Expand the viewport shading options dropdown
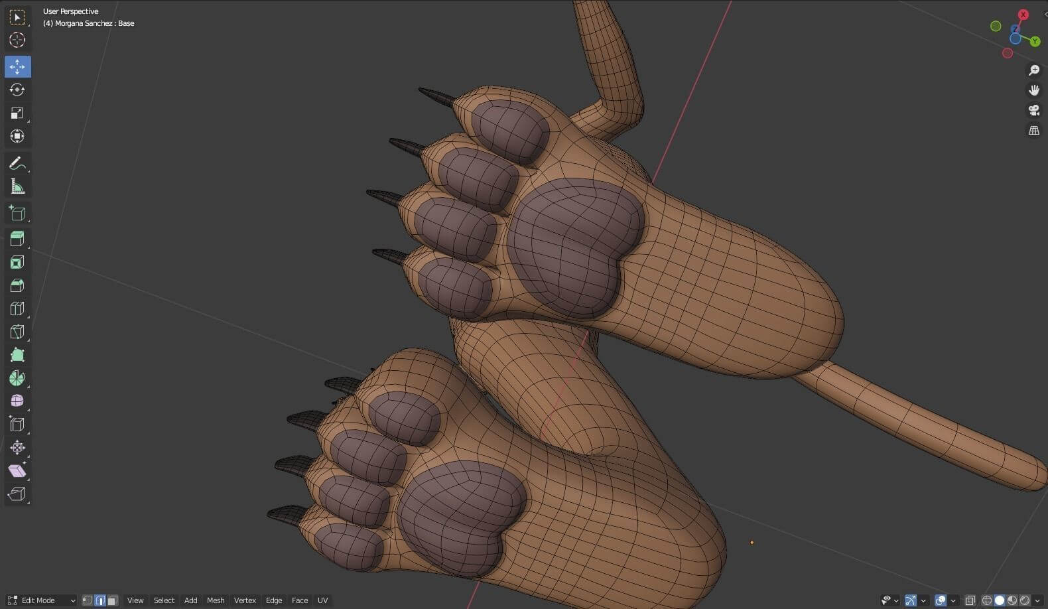 pos(1037,600)
